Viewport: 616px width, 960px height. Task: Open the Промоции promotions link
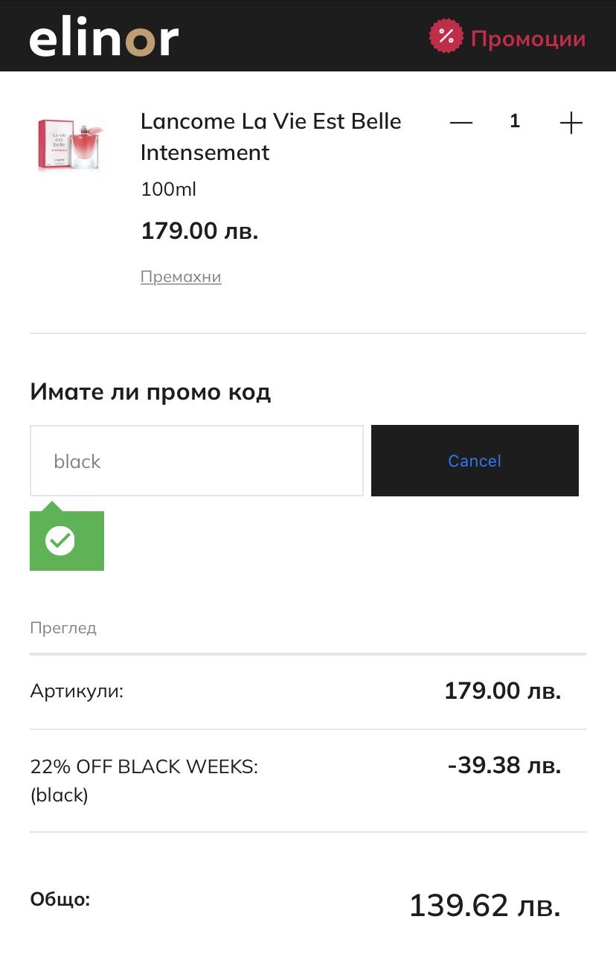click(528, 38)
